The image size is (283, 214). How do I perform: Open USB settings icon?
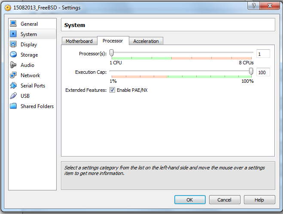coord(13,96)
